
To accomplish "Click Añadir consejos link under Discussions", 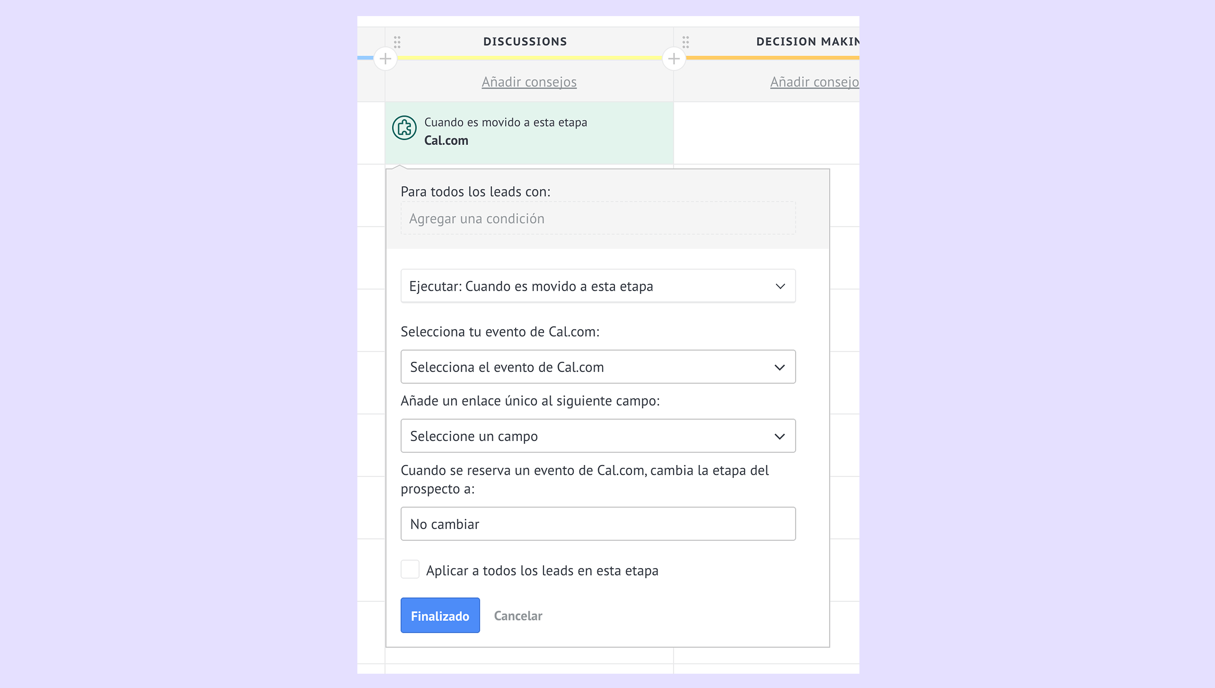I will (529, 82).
